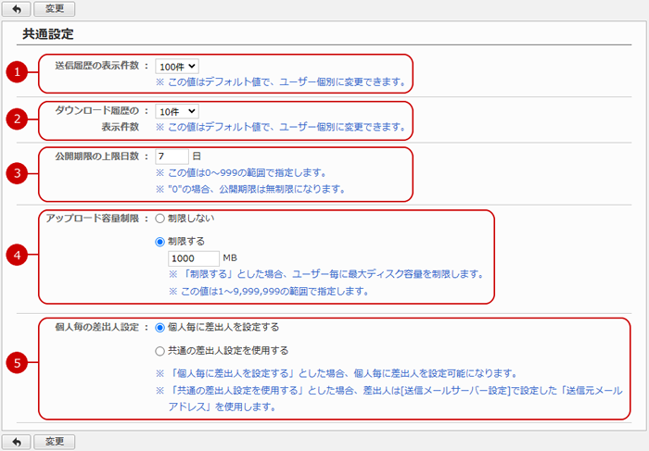Click note mentioning 送信メールサーバー設定
The height and width of the screenshot is (451, 649).
(x=389, y=398)
